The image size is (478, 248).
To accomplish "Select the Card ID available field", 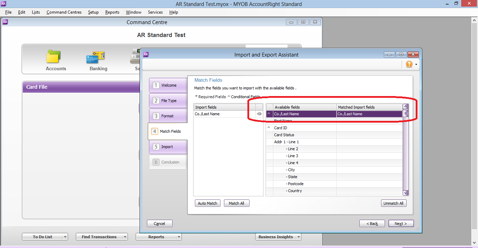I will [304, 128].
